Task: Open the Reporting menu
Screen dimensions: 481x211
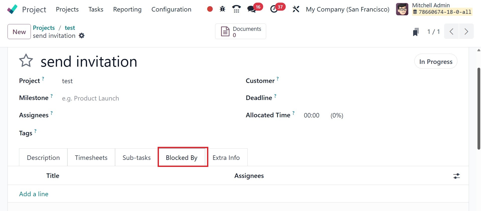Action: click(127, 9)
